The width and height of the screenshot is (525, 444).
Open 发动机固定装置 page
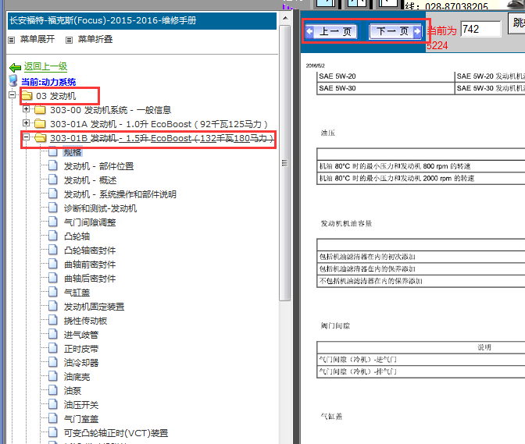pos(94,307)
